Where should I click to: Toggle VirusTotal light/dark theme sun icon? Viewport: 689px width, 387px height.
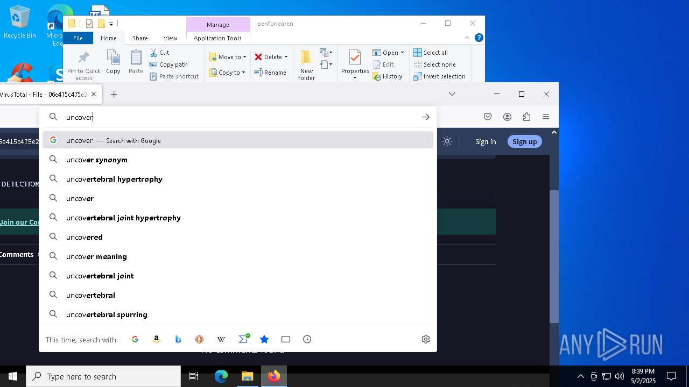pyautogui.click(x=447, y=141)
